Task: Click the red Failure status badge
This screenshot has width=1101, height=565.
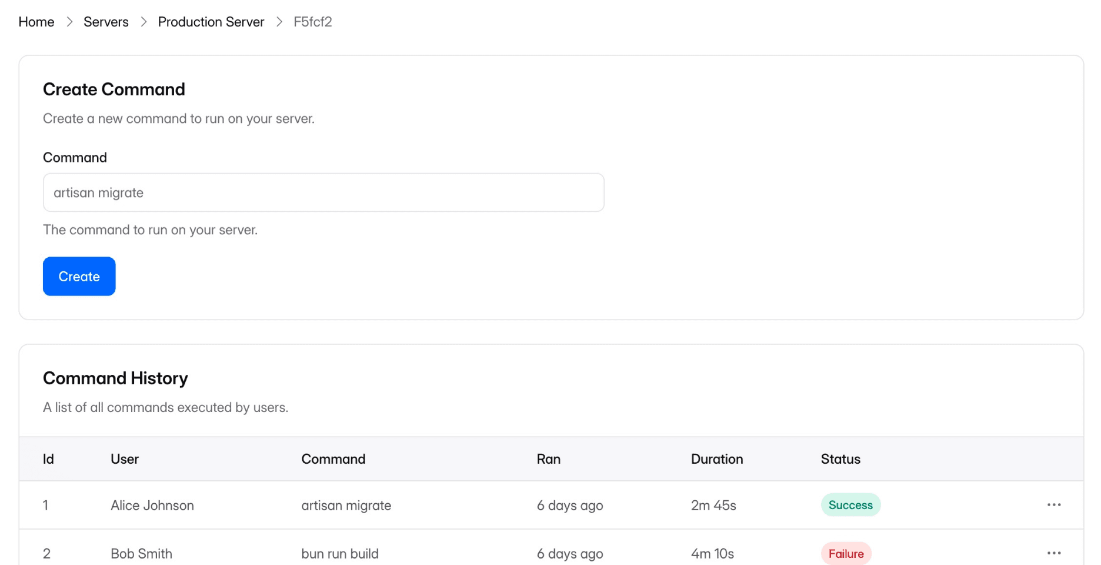Action: (846, 553)
